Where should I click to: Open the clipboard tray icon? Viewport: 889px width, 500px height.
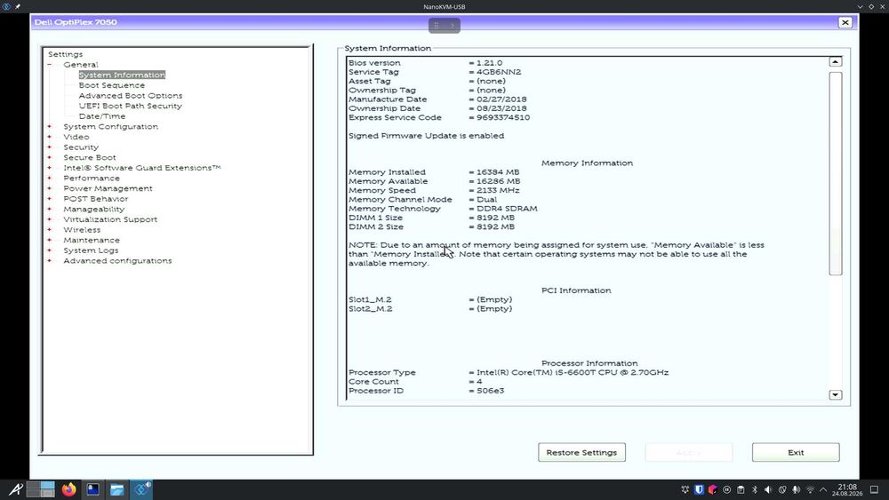(741, 490)
